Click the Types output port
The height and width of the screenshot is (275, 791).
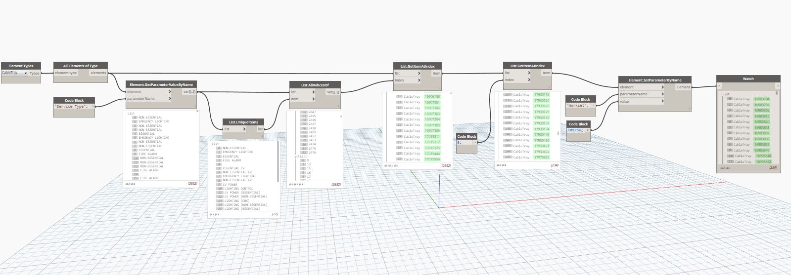[35, 73]
